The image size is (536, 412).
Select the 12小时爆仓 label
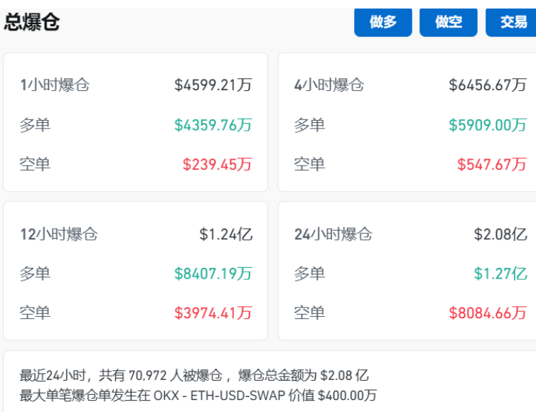[x=58, y=234]
